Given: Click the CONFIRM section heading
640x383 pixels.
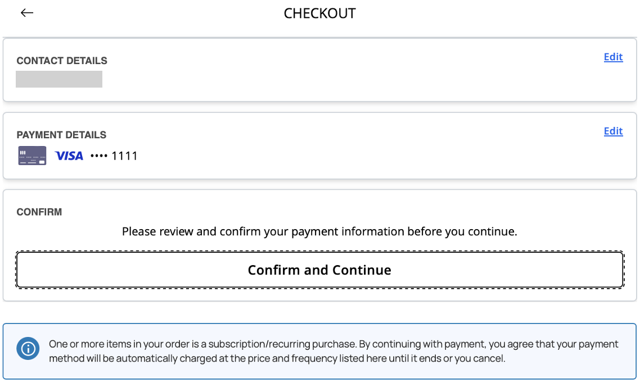Looking at the screenshot, I should (x=39, y=212).
